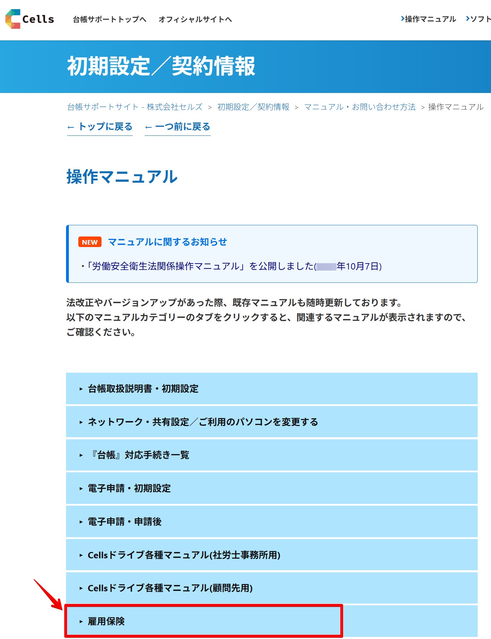Open 台帳サポートトップへ menu link

pos(110,19)
